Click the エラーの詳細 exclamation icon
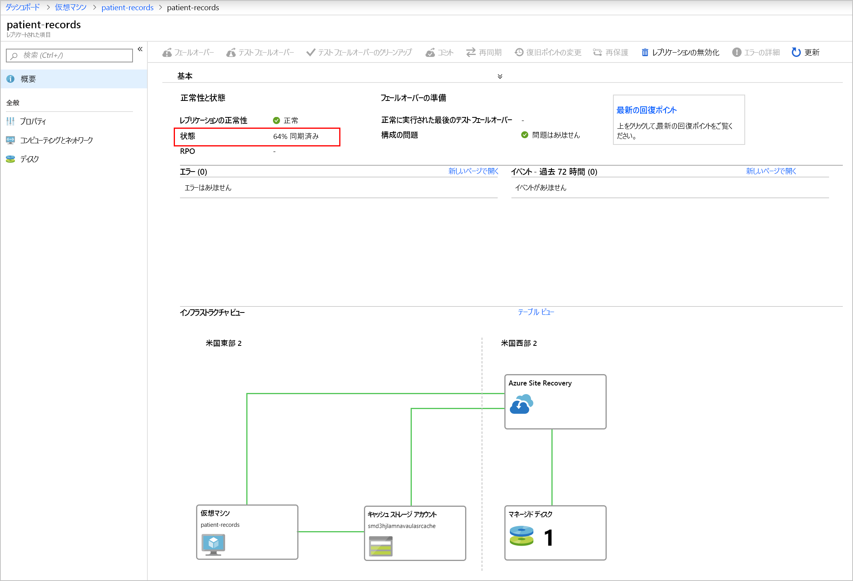Screen dimensions: 853x581 (x=737, y=52)
